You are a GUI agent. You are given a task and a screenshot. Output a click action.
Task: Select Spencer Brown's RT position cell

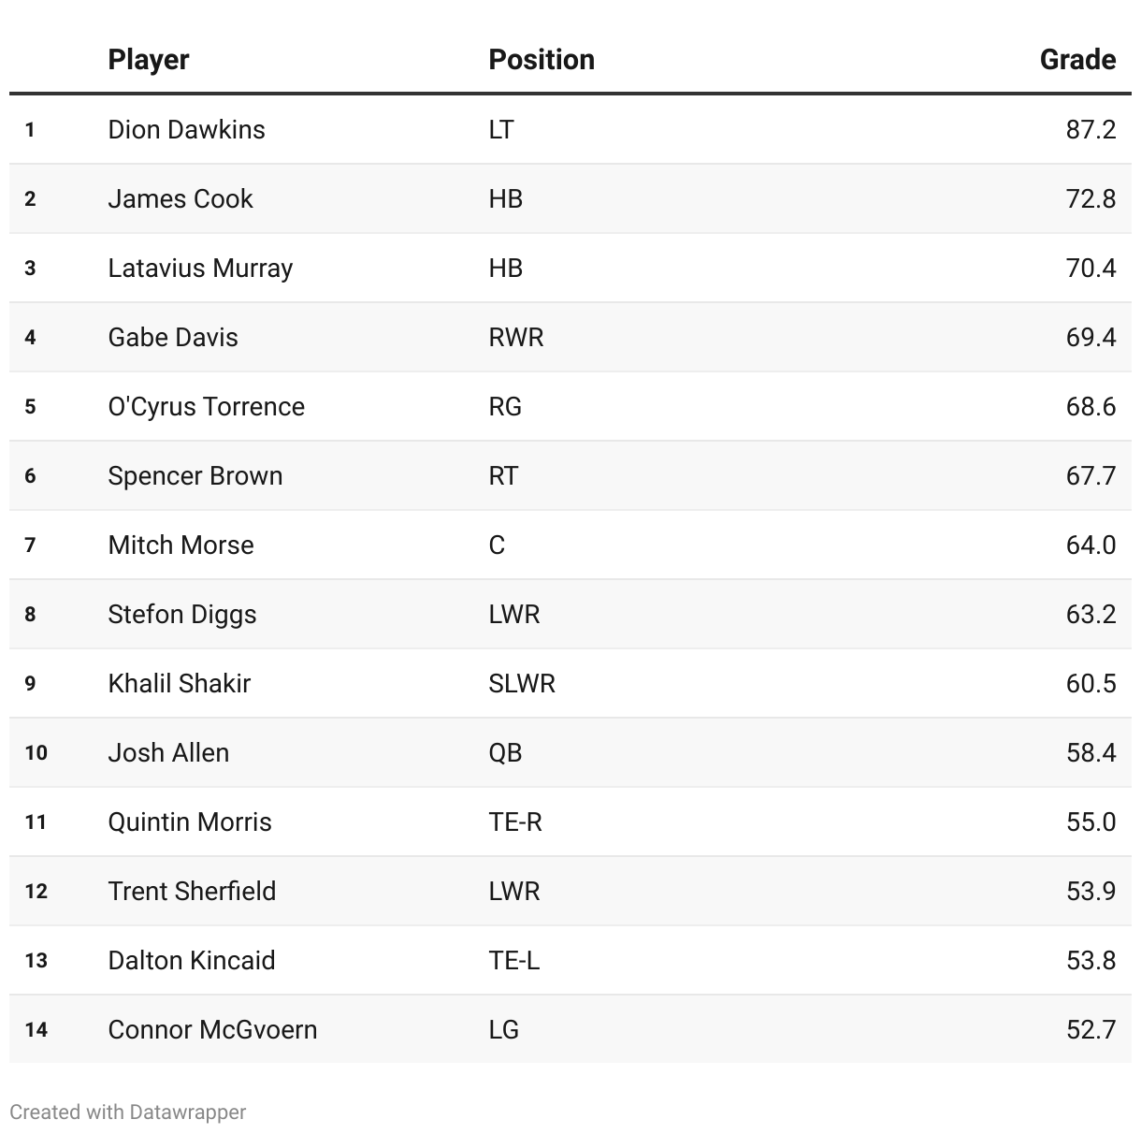coord(503,475)
